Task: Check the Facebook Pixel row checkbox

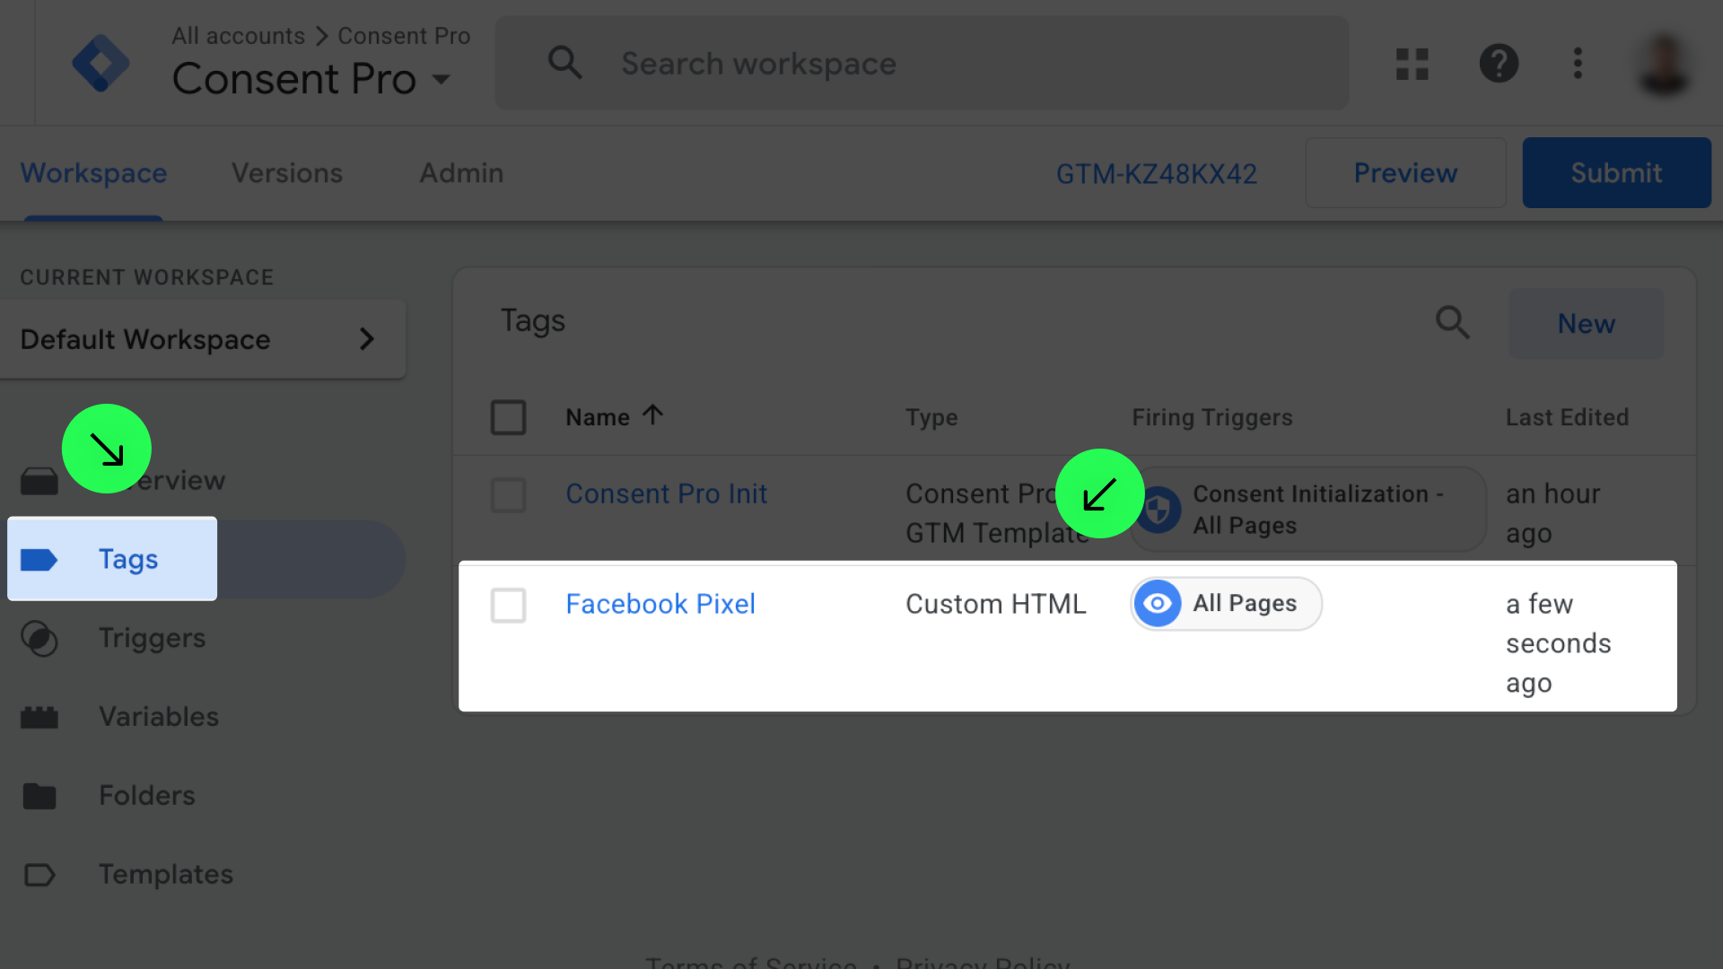Action: pyautogui.click(x=508, y=605)
